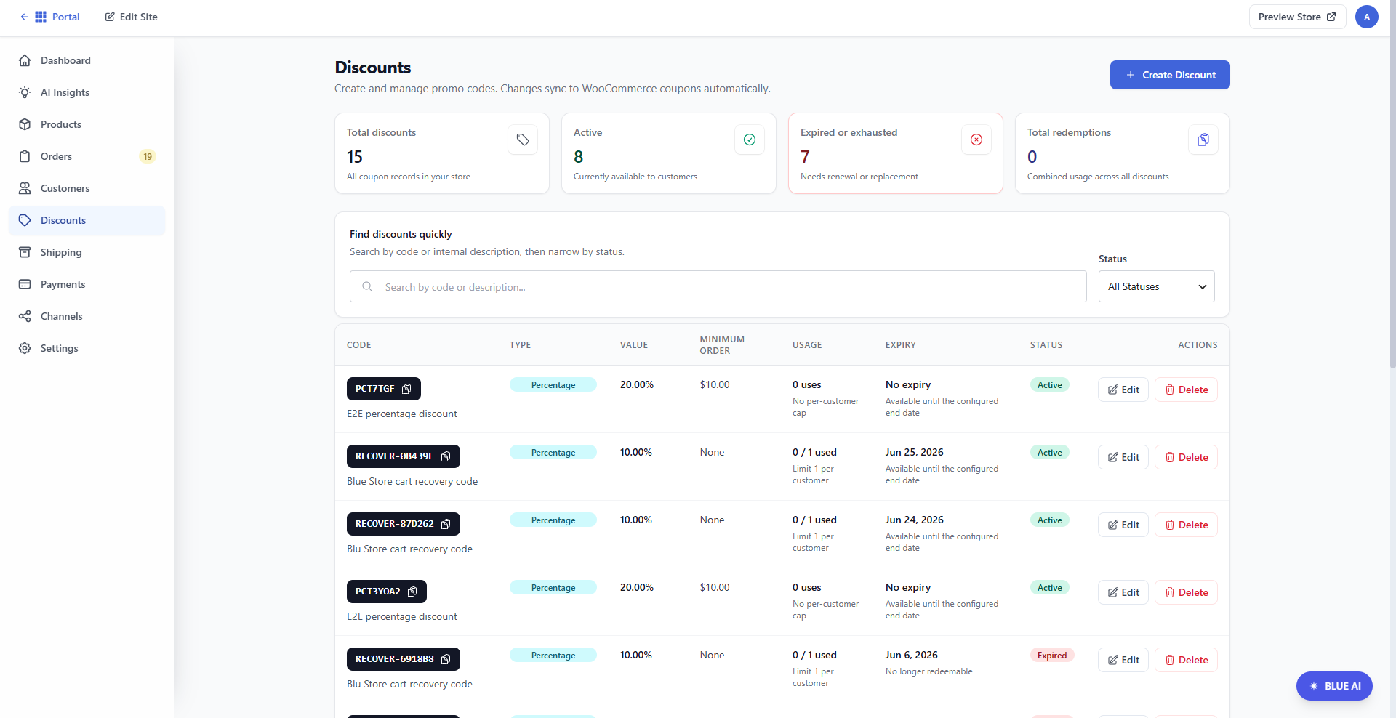
Task: Click the tag icon in Total discounts card
Action: 523,140
